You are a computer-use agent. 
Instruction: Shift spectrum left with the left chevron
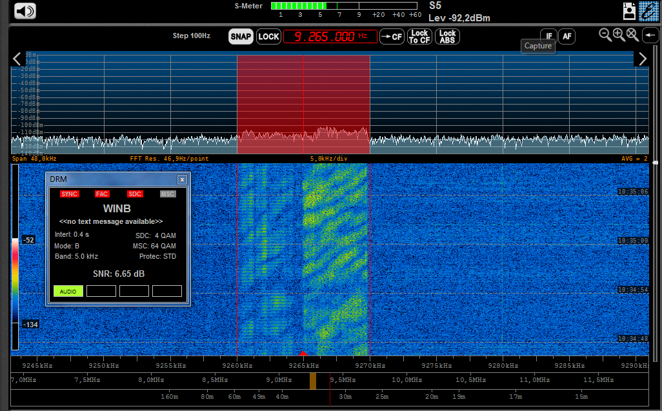[17, 59]
